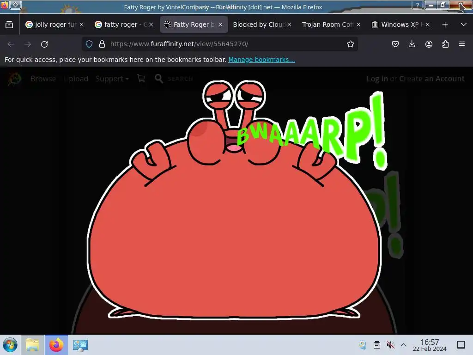The height and width of the screenshot is (355, 473).
Task: Close the 'Blocked by Cloud' tab
Action: tap(289, 25)
